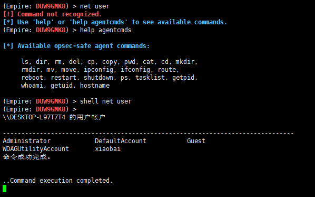Click the 'whoami' command in list
Screen dimensions: 315x197
click(32, 86)
